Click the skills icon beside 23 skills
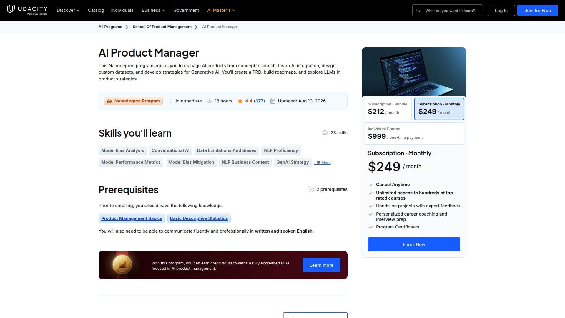565x318 pixels. [325, 133]
